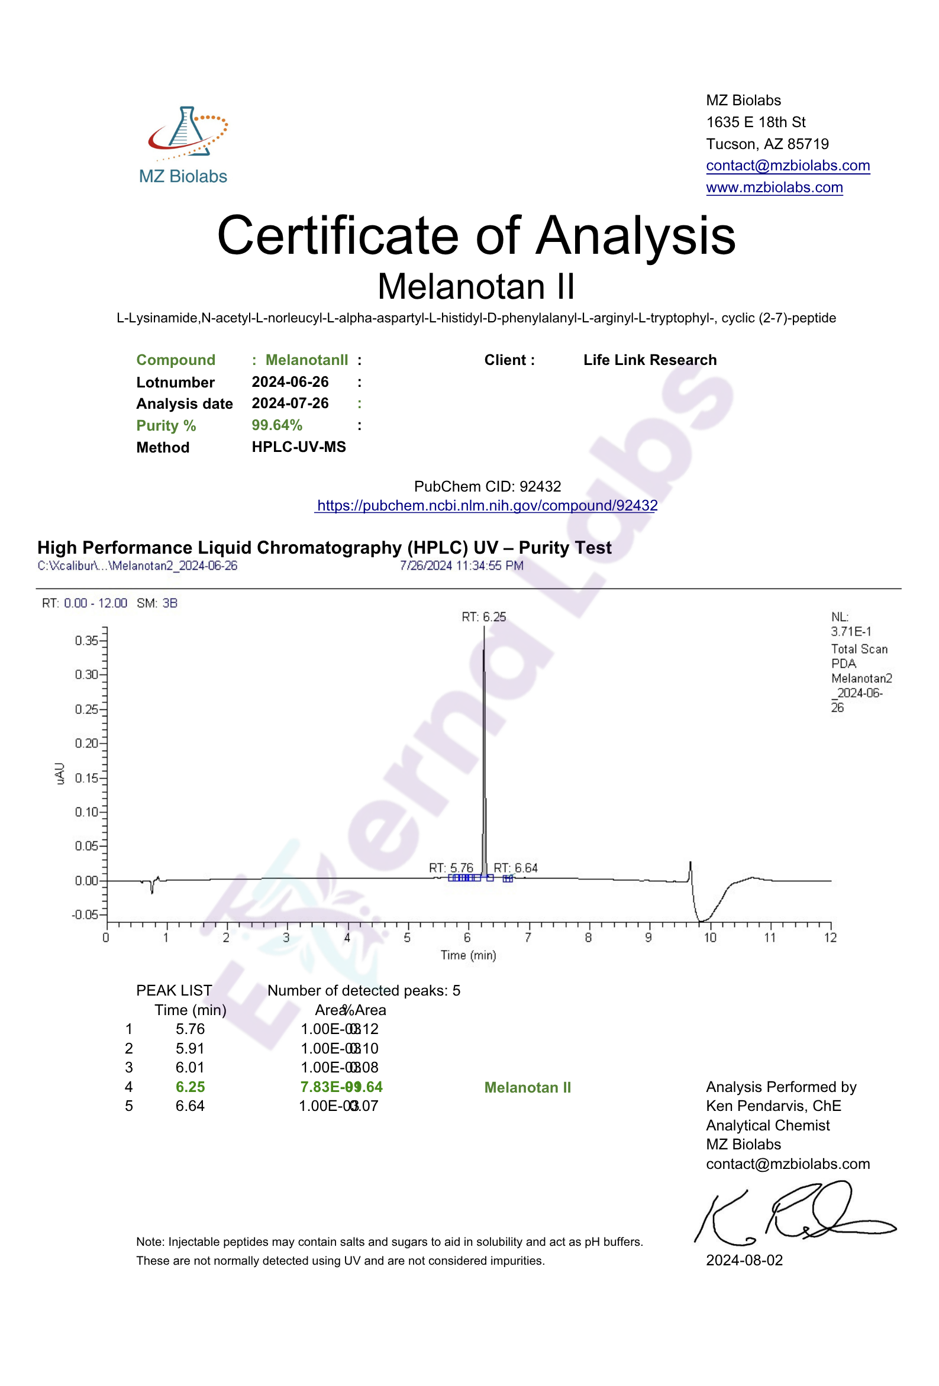Follow the PubChem compound 92432 URL
This screenshot has width=939, height=1386.
click(486, 505)
